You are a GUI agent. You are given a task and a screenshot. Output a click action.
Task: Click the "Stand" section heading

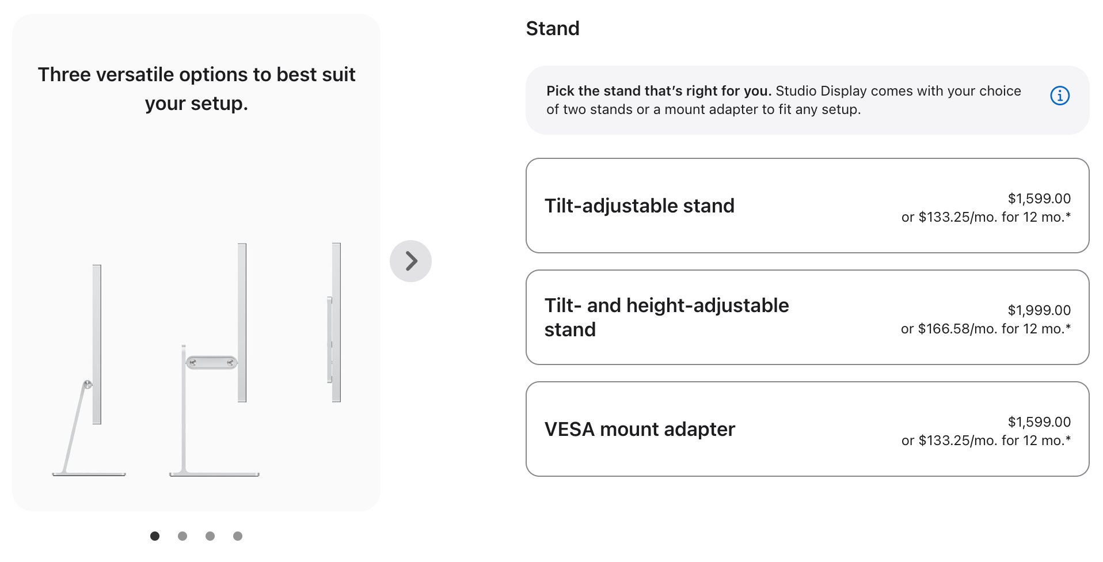553,28
